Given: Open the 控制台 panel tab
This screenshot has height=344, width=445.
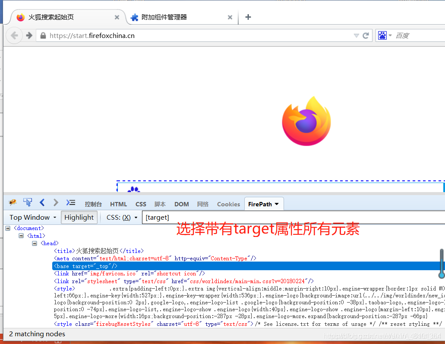Looking at the screenshot, I should [x=93, y=204].
